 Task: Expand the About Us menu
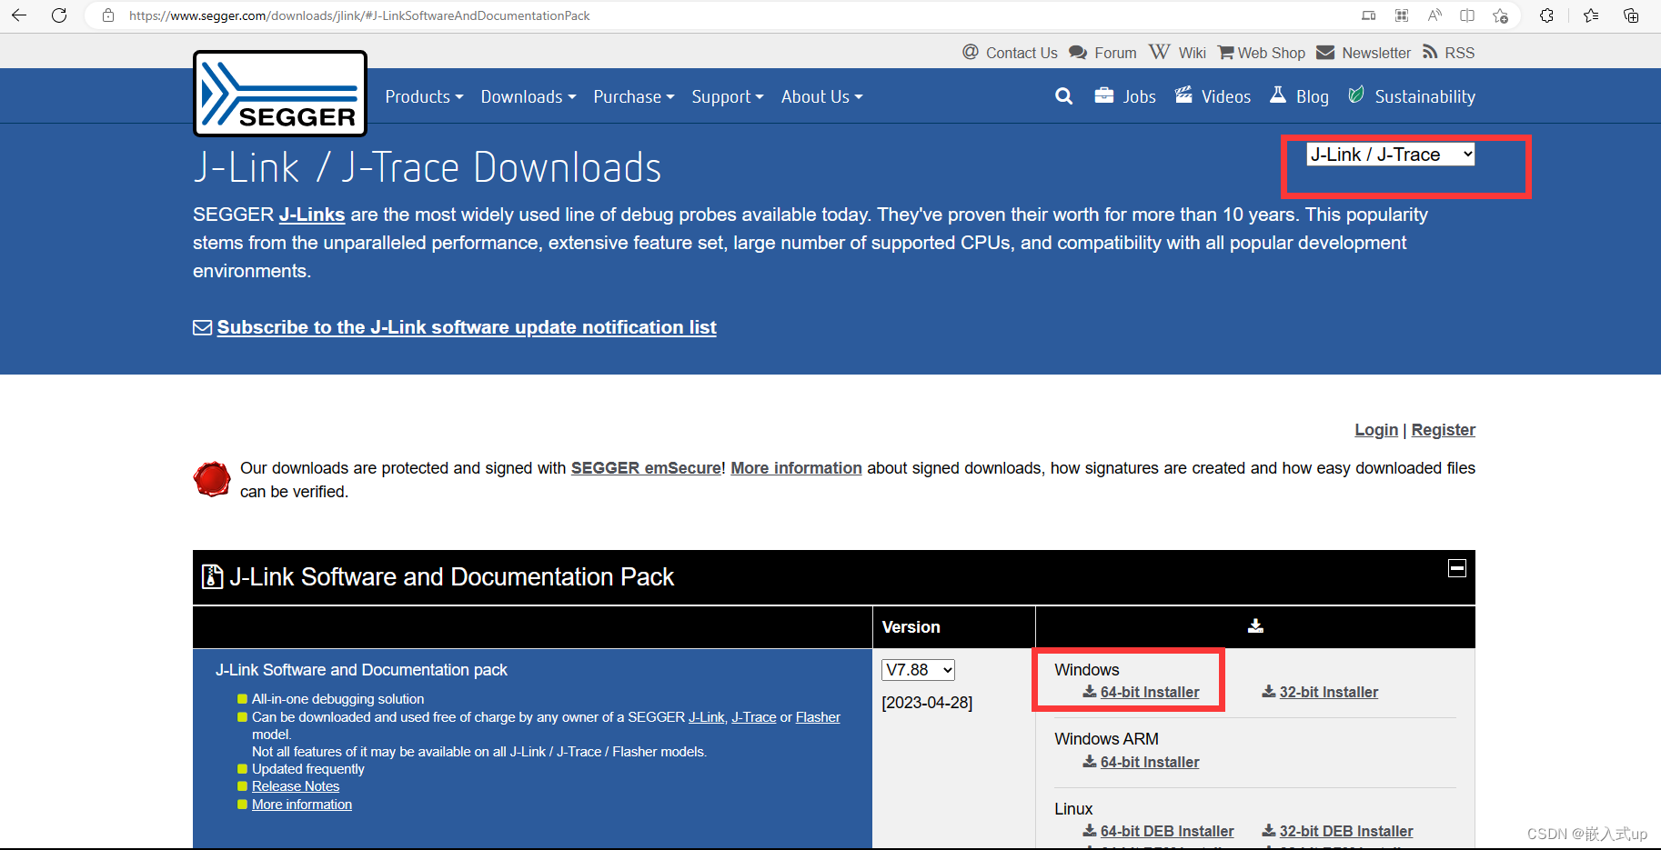tap(822, 96)
